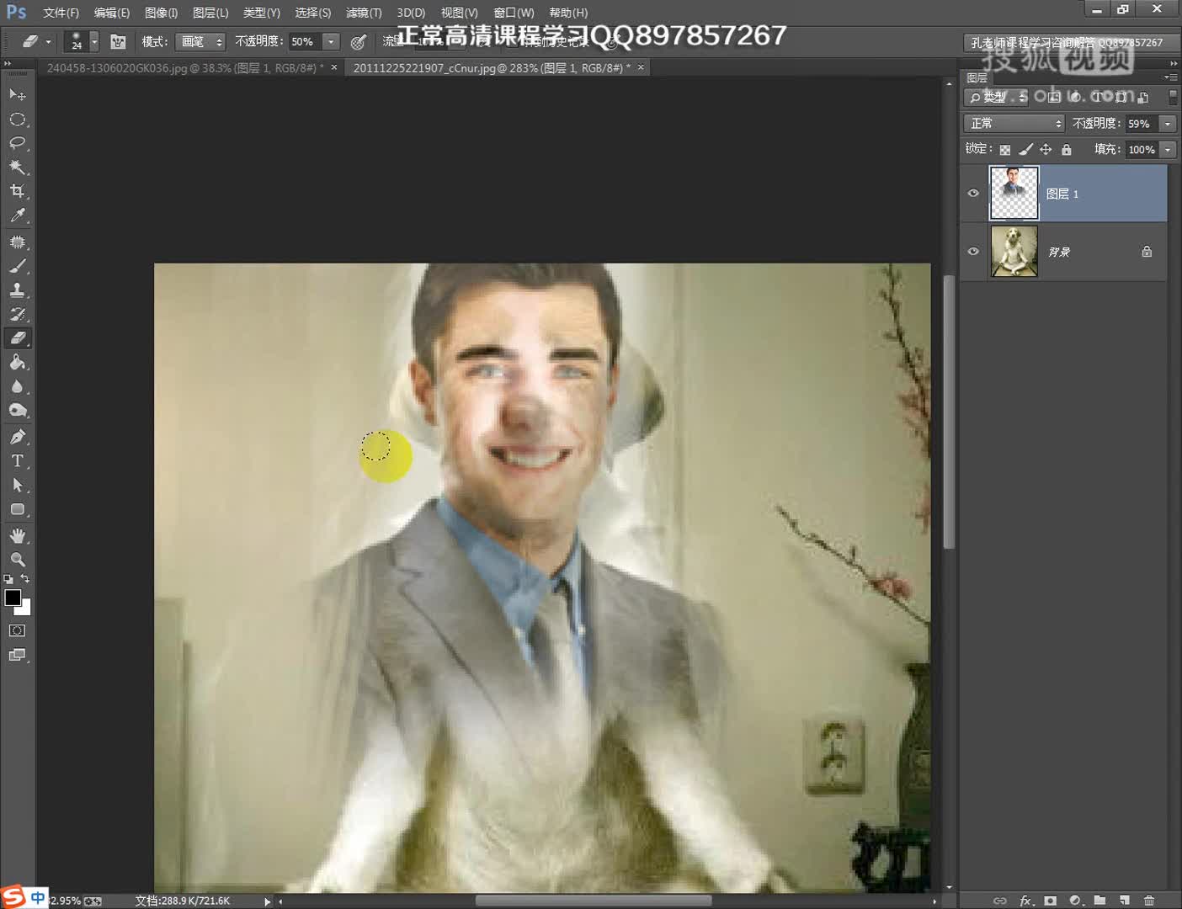Image resolution: width=1182 pixels, height=909 pixels.
Task: Select the Paint Bucket tool
Action: pyautogui.click(x=17, y=363)
